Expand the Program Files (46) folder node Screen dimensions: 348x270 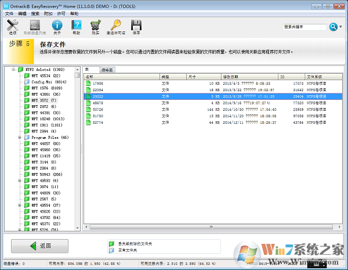(20, 137)
